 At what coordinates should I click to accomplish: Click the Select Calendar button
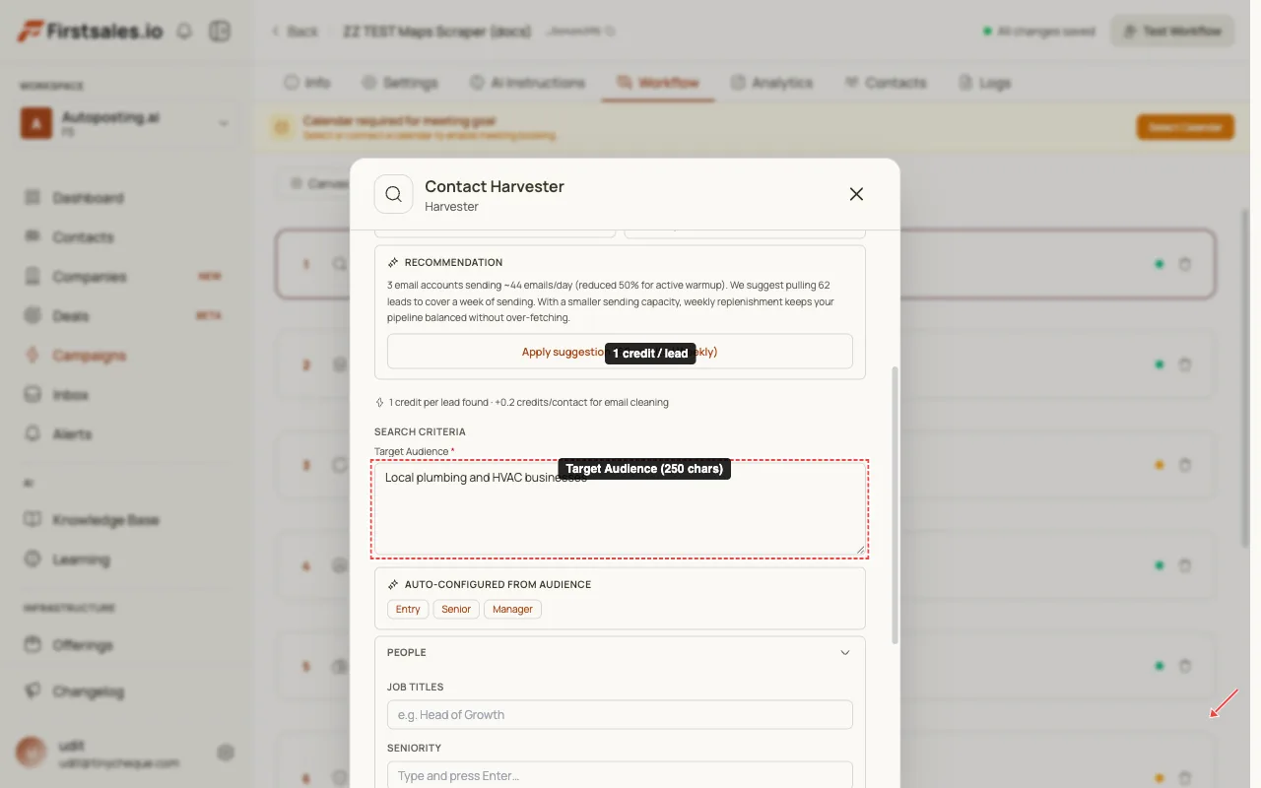tap(1185, 127)
